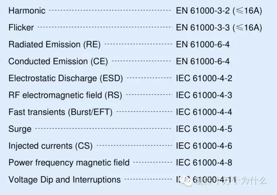
Task: Select the Fast transients (Burst/EFT) label
Action: coord(60,112)
